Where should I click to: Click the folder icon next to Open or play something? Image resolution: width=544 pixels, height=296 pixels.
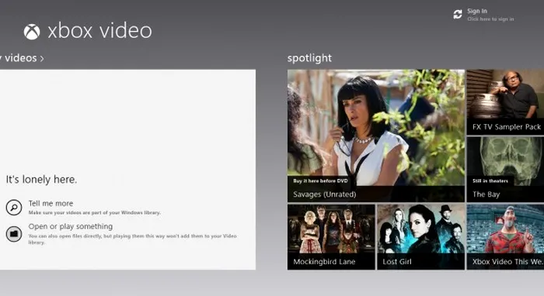click(x=14, y=234)
